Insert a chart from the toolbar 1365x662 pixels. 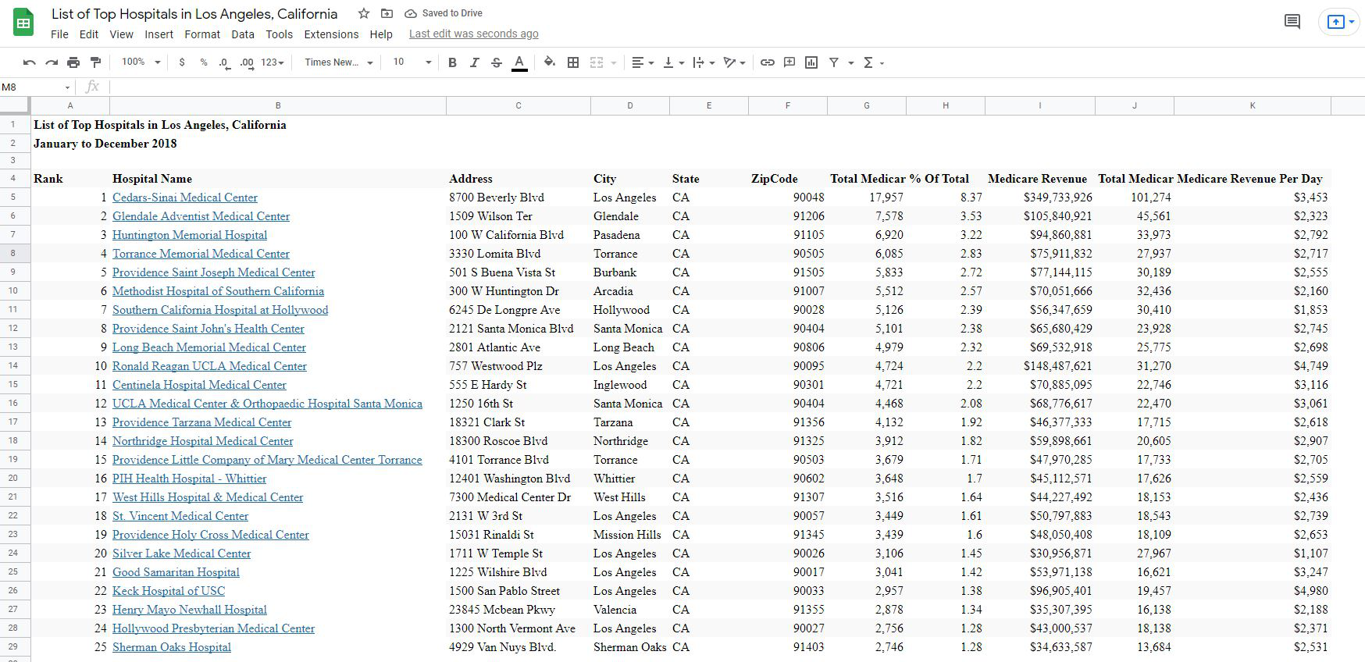[811, 62]
